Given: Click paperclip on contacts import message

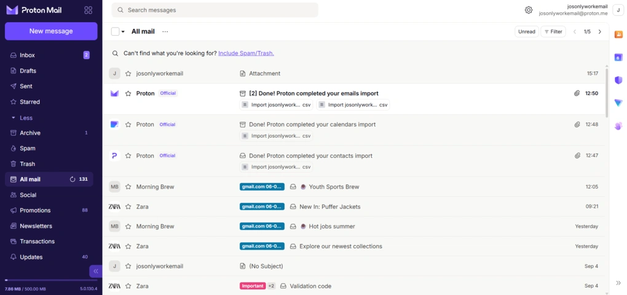Looking at the screenshot, I should [577, 155].
